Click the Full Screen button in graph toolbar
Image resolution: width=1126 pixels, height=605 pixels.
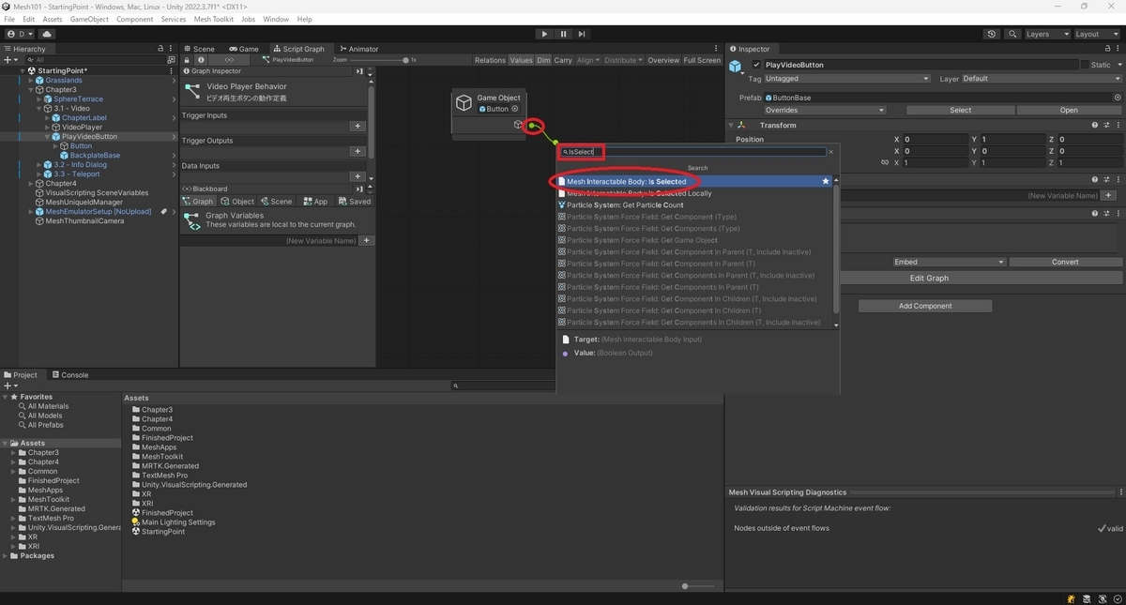[702, 60]
